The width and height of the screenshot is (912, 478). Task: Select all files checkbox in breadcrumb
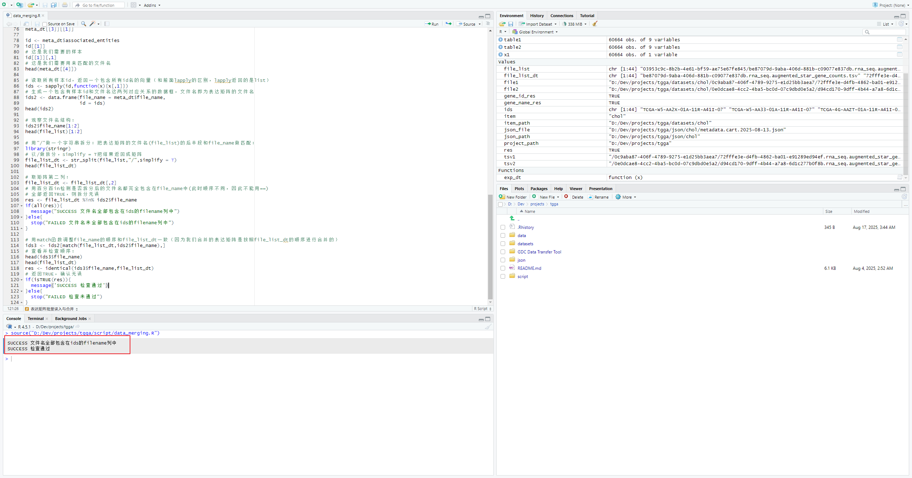click(501, 204)
